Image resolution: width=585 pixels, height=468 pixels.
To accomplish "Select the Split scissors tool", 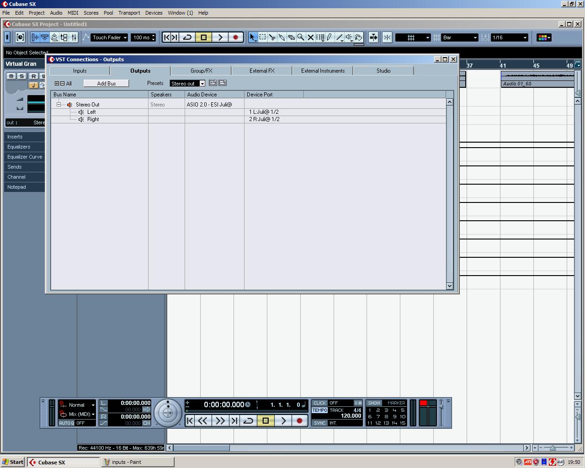I will tap(272, 37).
